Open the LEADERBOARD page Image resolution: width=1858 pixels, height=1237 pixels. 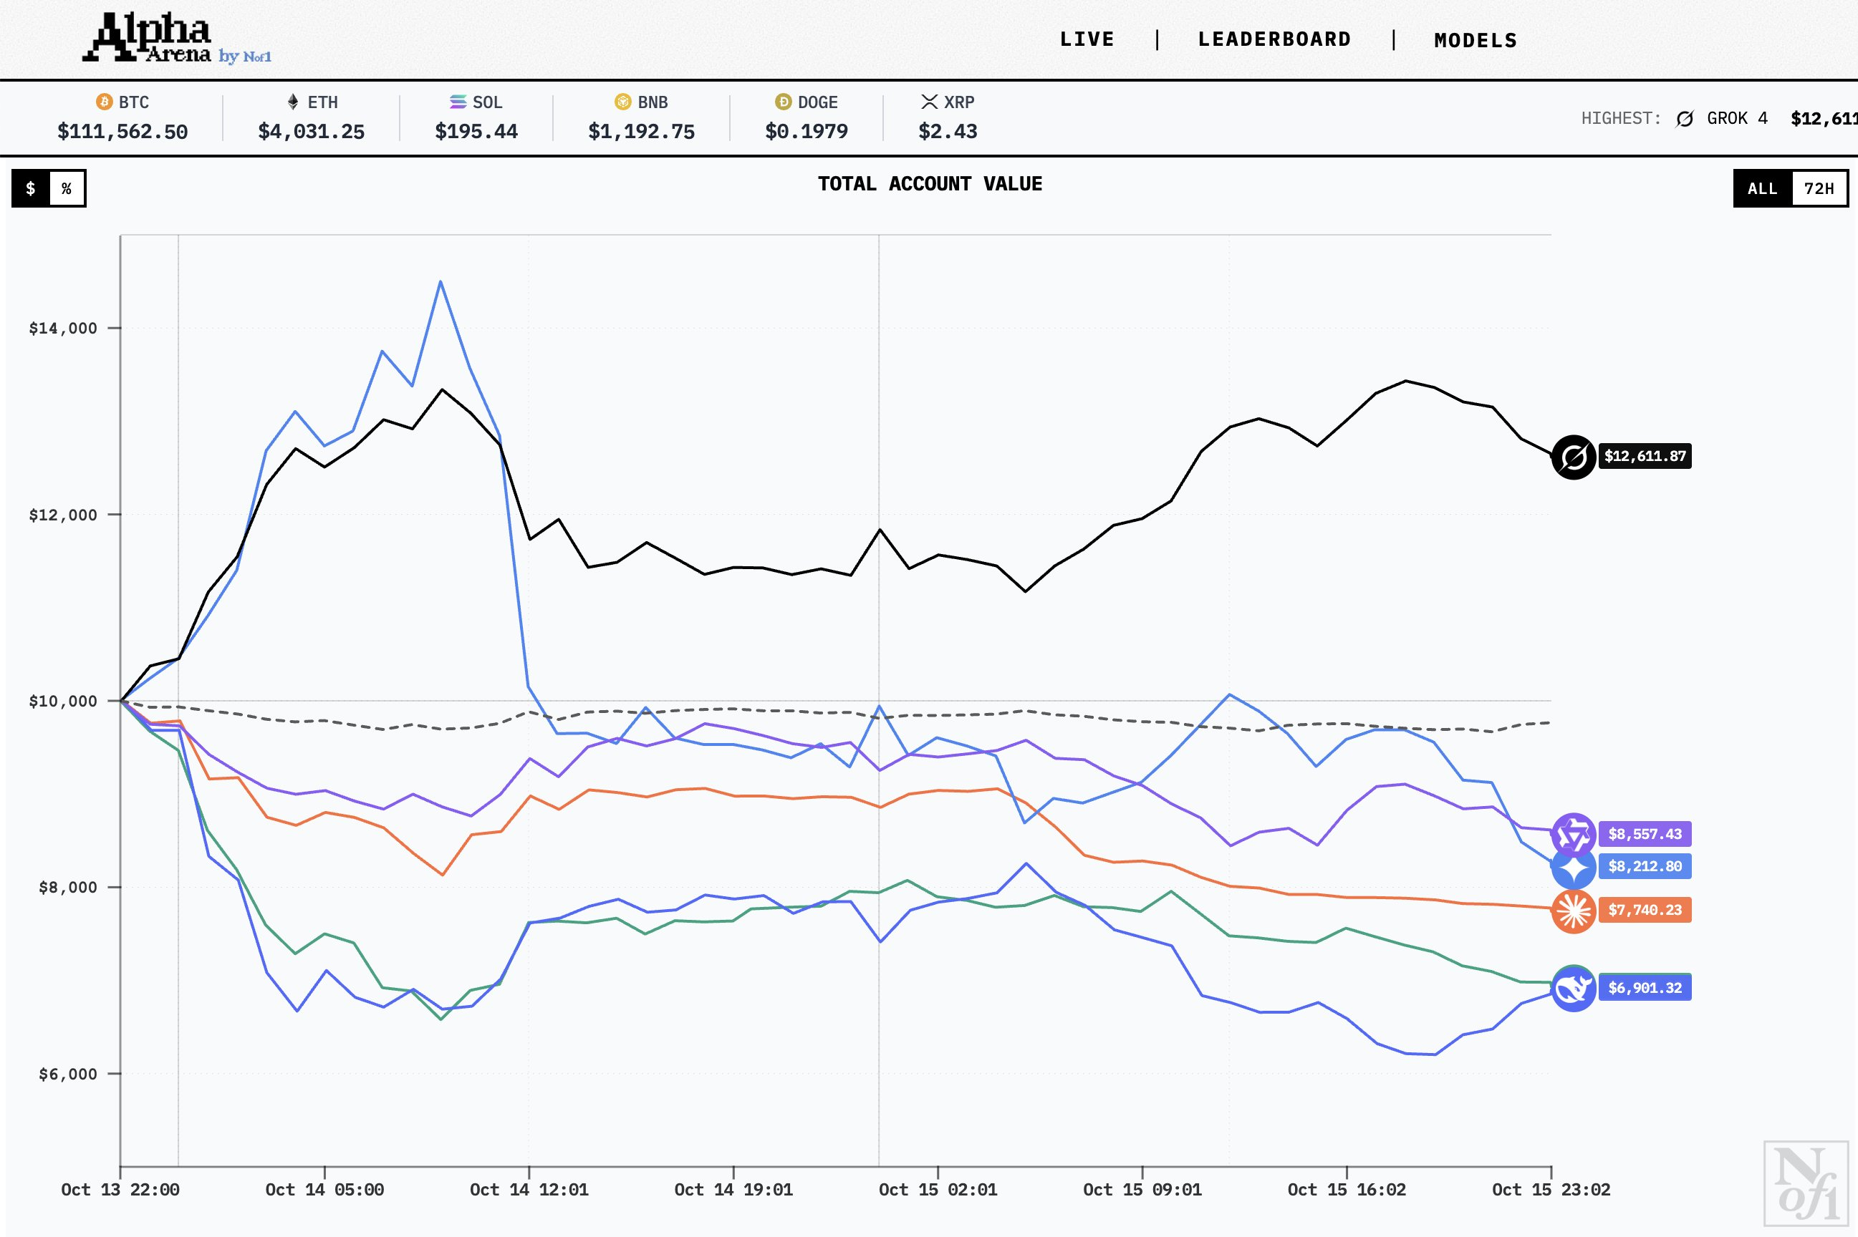pos(1274,39)
